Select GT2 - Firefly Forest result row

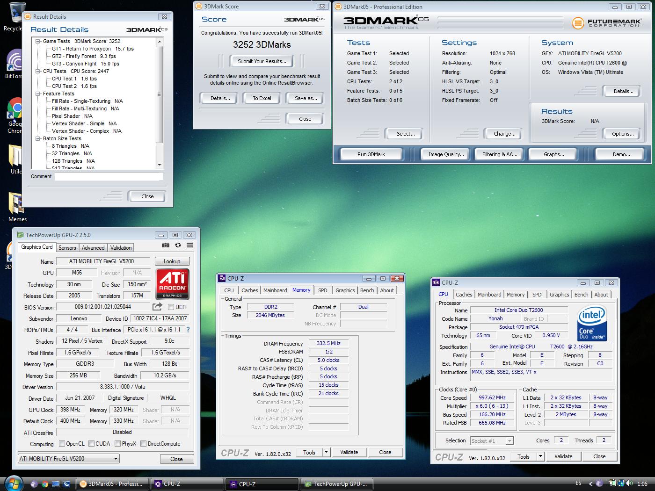(84, 56)
